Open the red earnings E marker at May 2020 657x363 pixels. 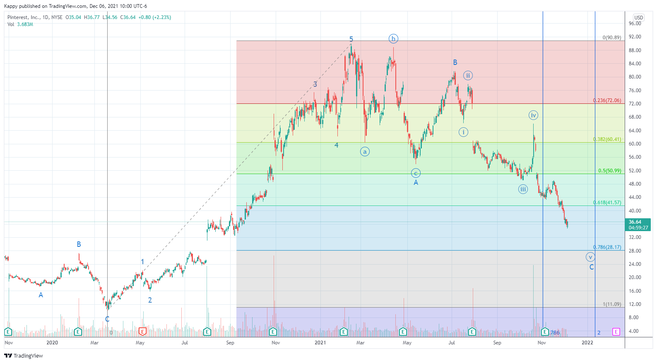[x=142, y=332]
